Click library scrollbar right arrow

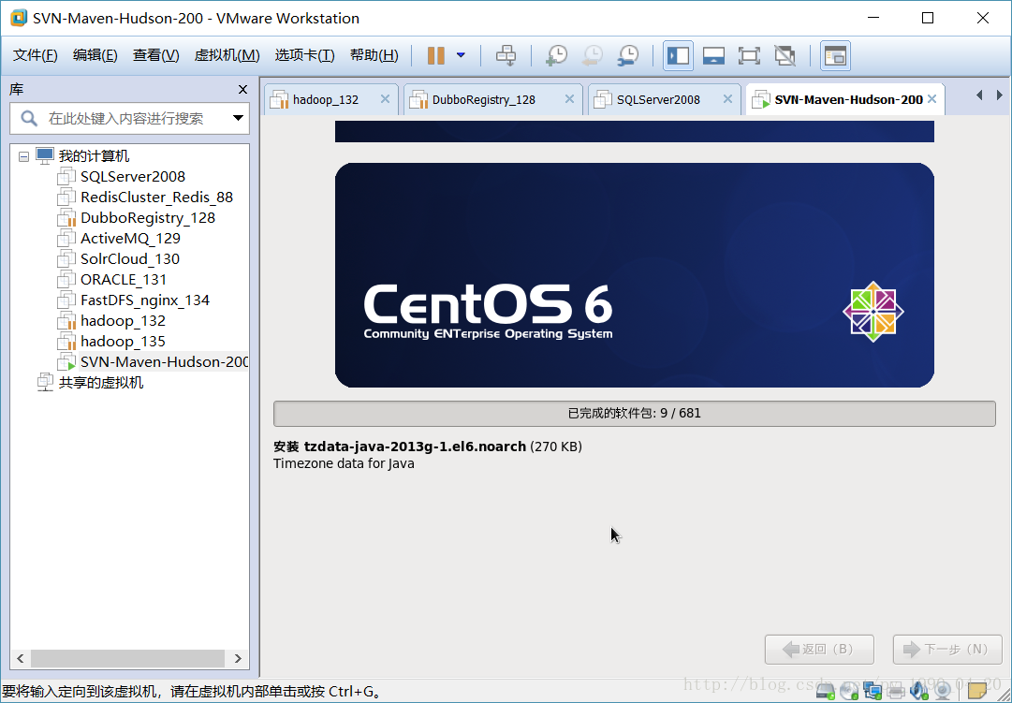[x=238, y=658]
